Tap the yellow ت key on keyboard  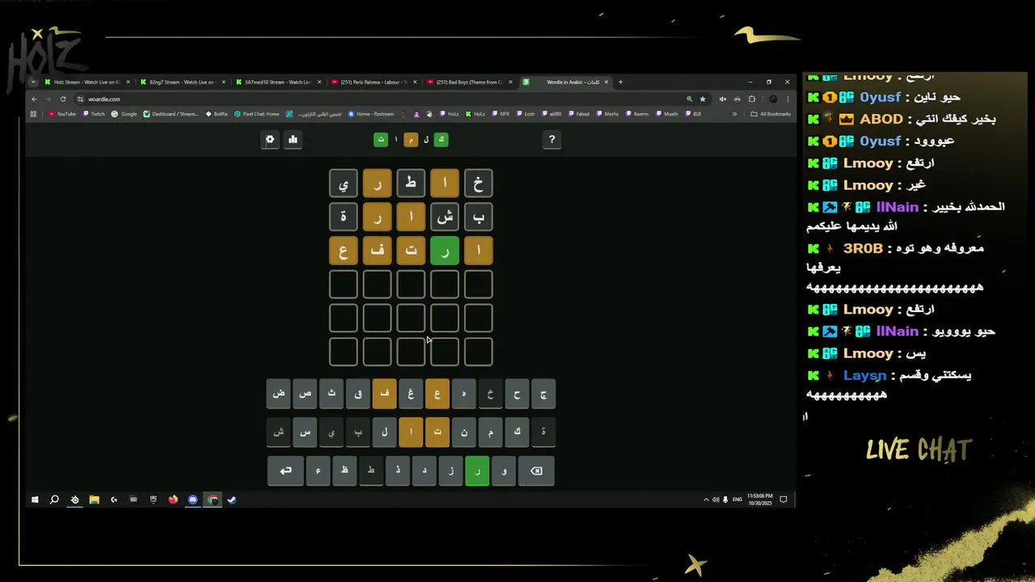pos(437,432)
